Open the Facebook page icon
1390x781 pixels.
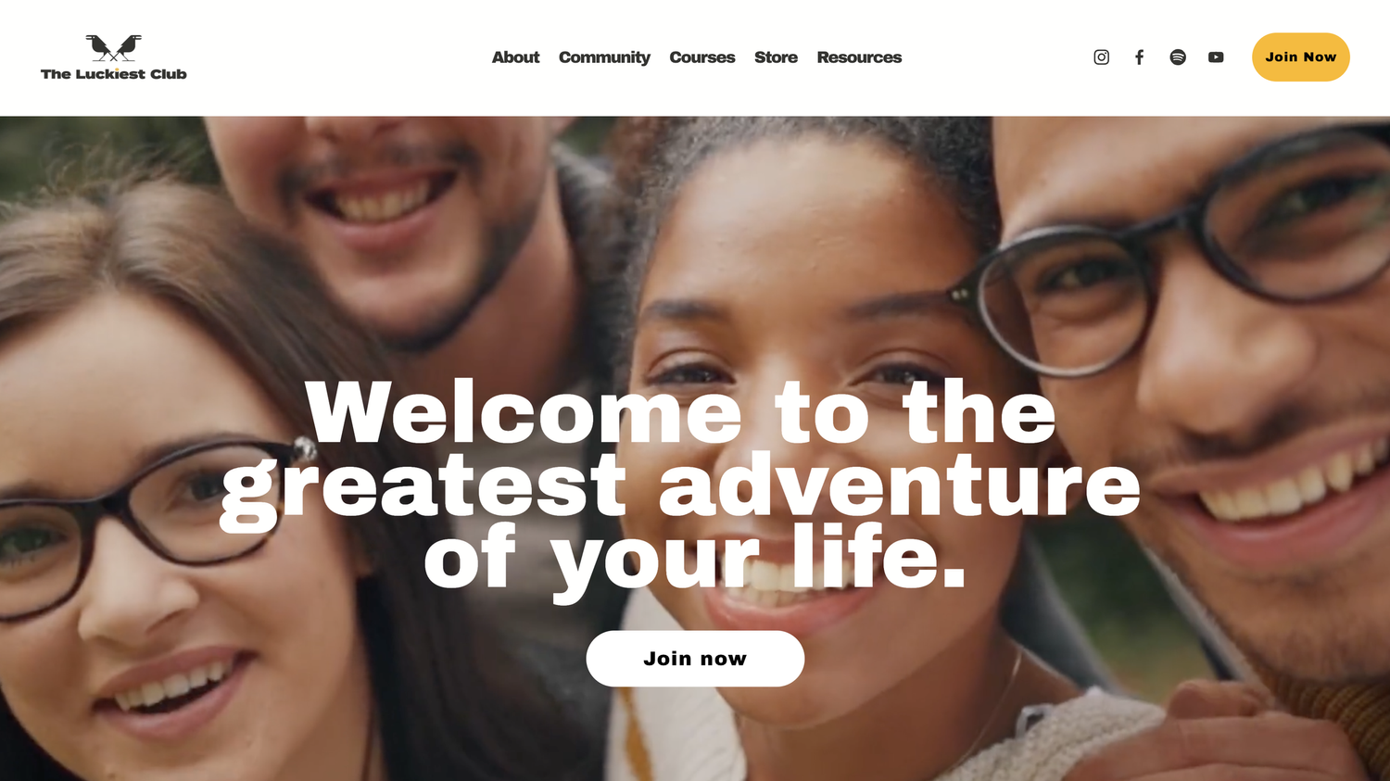1140,57
